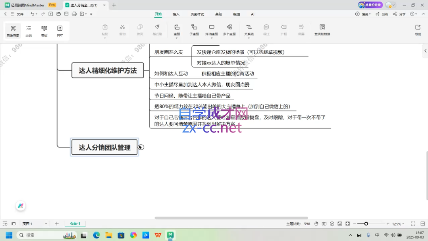Add a floating topic (浮动主题)
Viewport: 428px width, 241px height.
point(212,29)
